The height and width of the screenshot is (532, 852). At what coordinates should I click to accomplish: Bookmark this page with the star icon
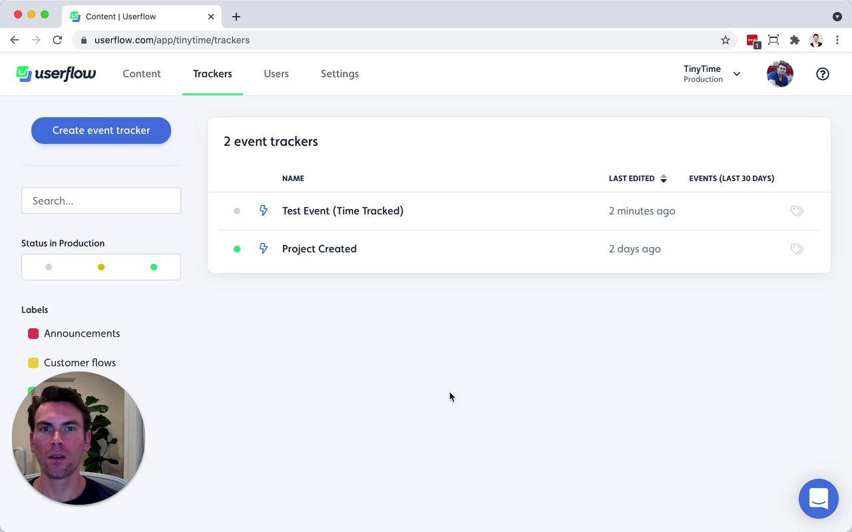726,40
